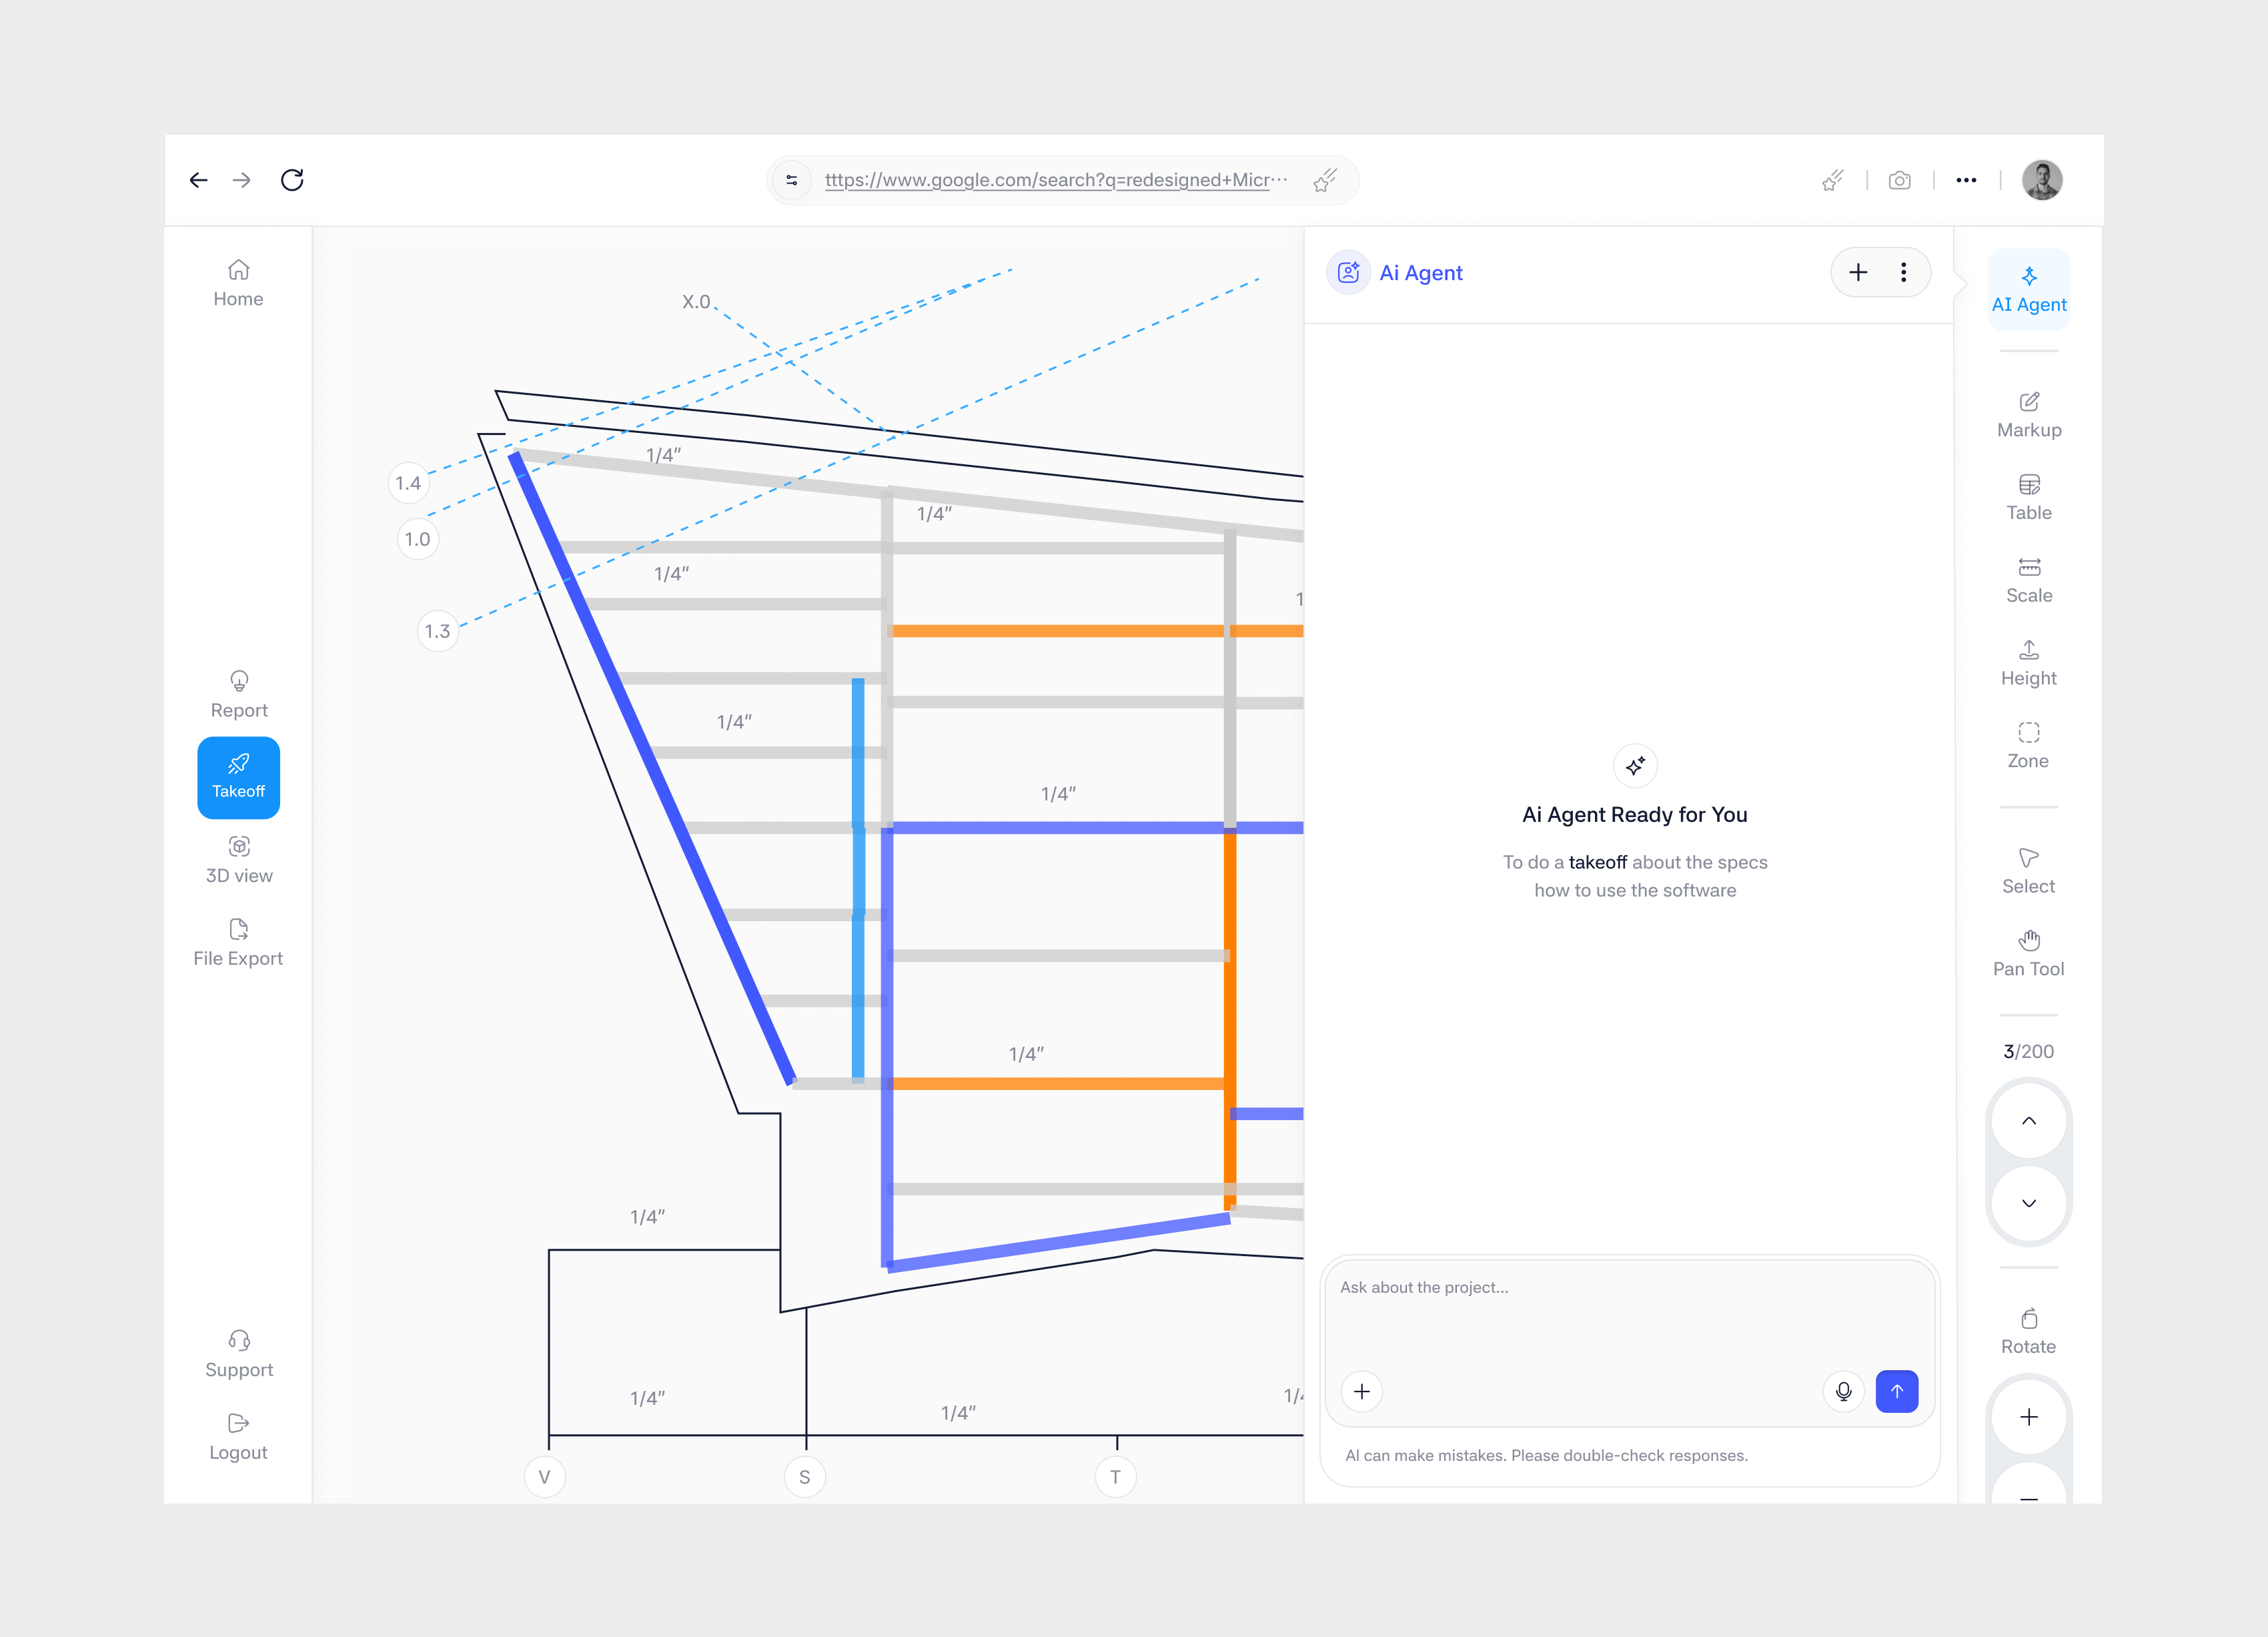
Task: Start voice input with microphone
Action: tap(1843, 1391)
